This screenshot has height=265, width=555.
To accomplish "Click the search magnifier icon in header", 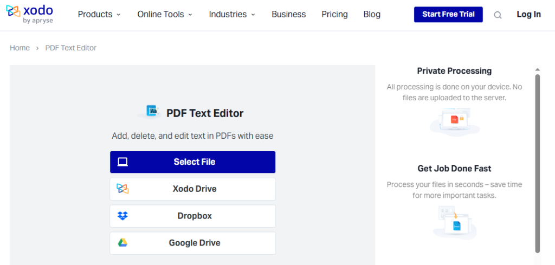I will [x=498, y=15].
